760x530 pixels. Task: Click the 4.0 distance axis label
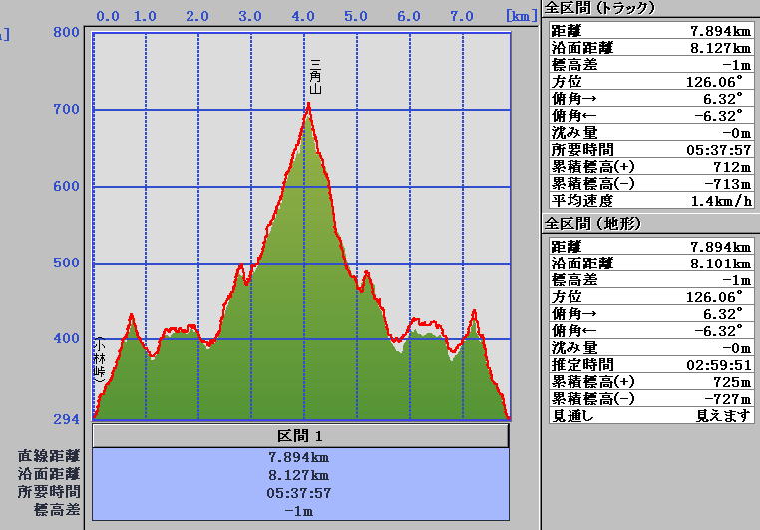tap(303, 17)
